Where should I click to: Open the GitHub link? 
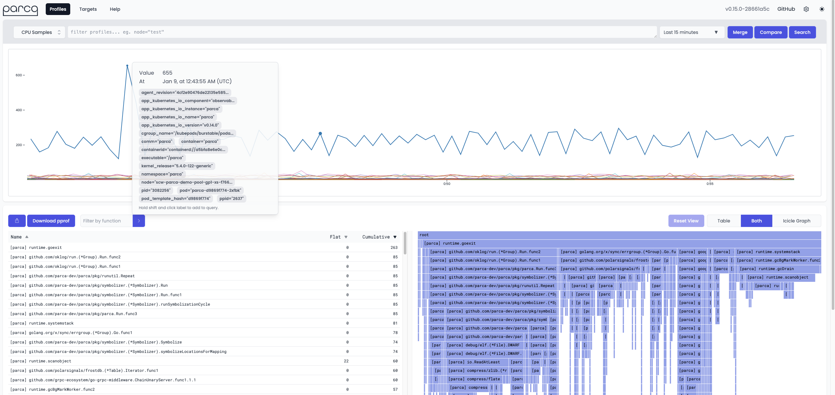(786, 9)
